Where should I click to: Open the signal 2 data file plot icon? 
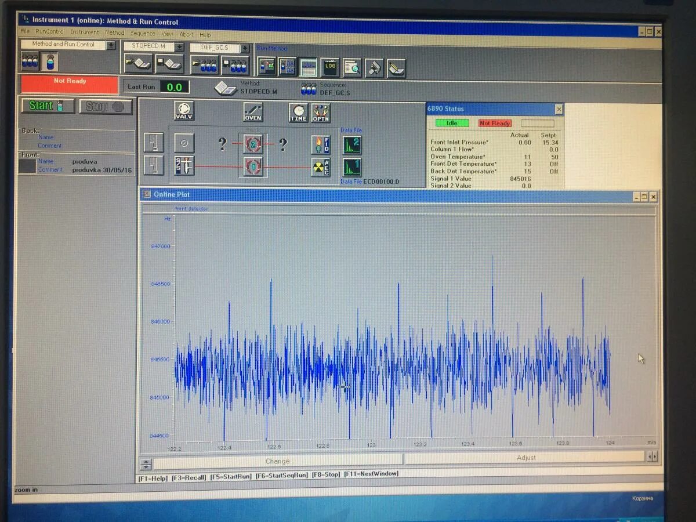[x=351, y=145]
